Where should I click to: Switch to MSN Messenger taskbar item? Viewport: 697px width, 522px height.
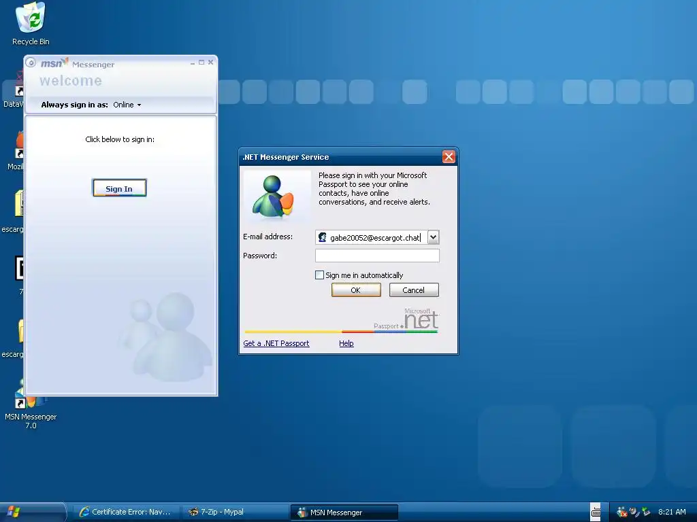(x=344, y=512)
